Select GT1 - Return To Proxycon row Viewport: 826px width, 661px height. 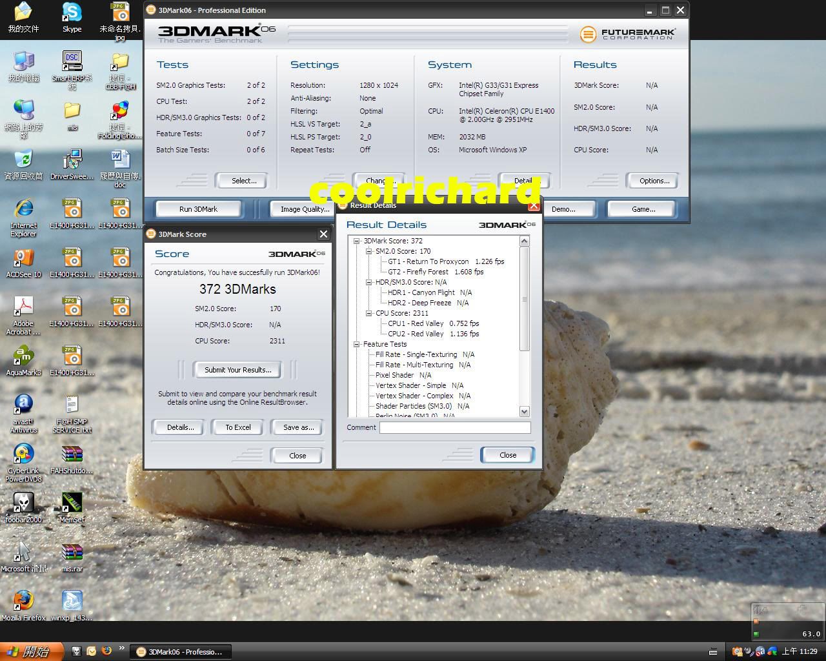click(x=446, y=261)
